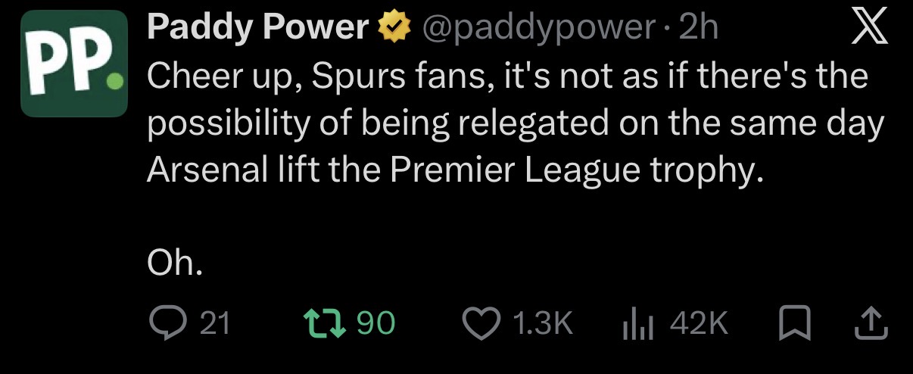Open the 2h timestamp link
The image size is (913, 374).
click(698, 29)
